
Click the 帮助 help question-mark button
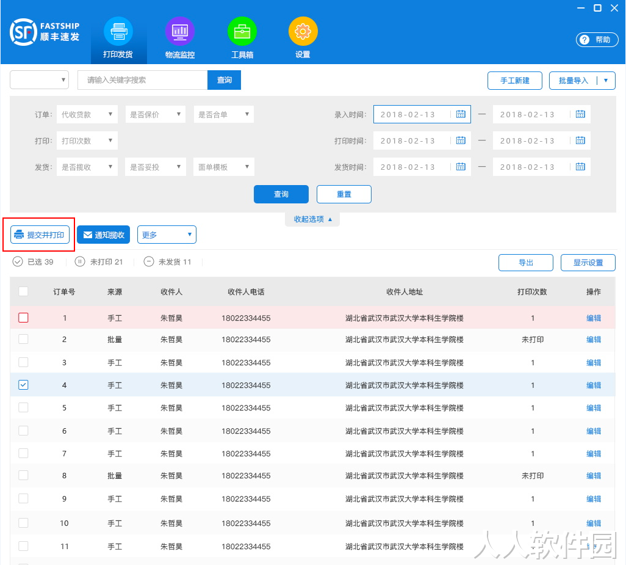597,40
